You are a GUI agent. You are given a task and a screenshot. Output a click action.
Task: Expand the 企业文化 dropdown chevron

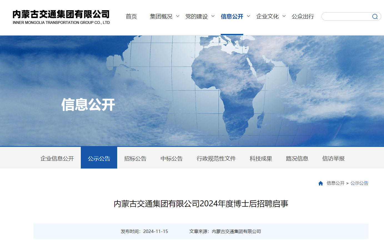click(x=284, y=16)
